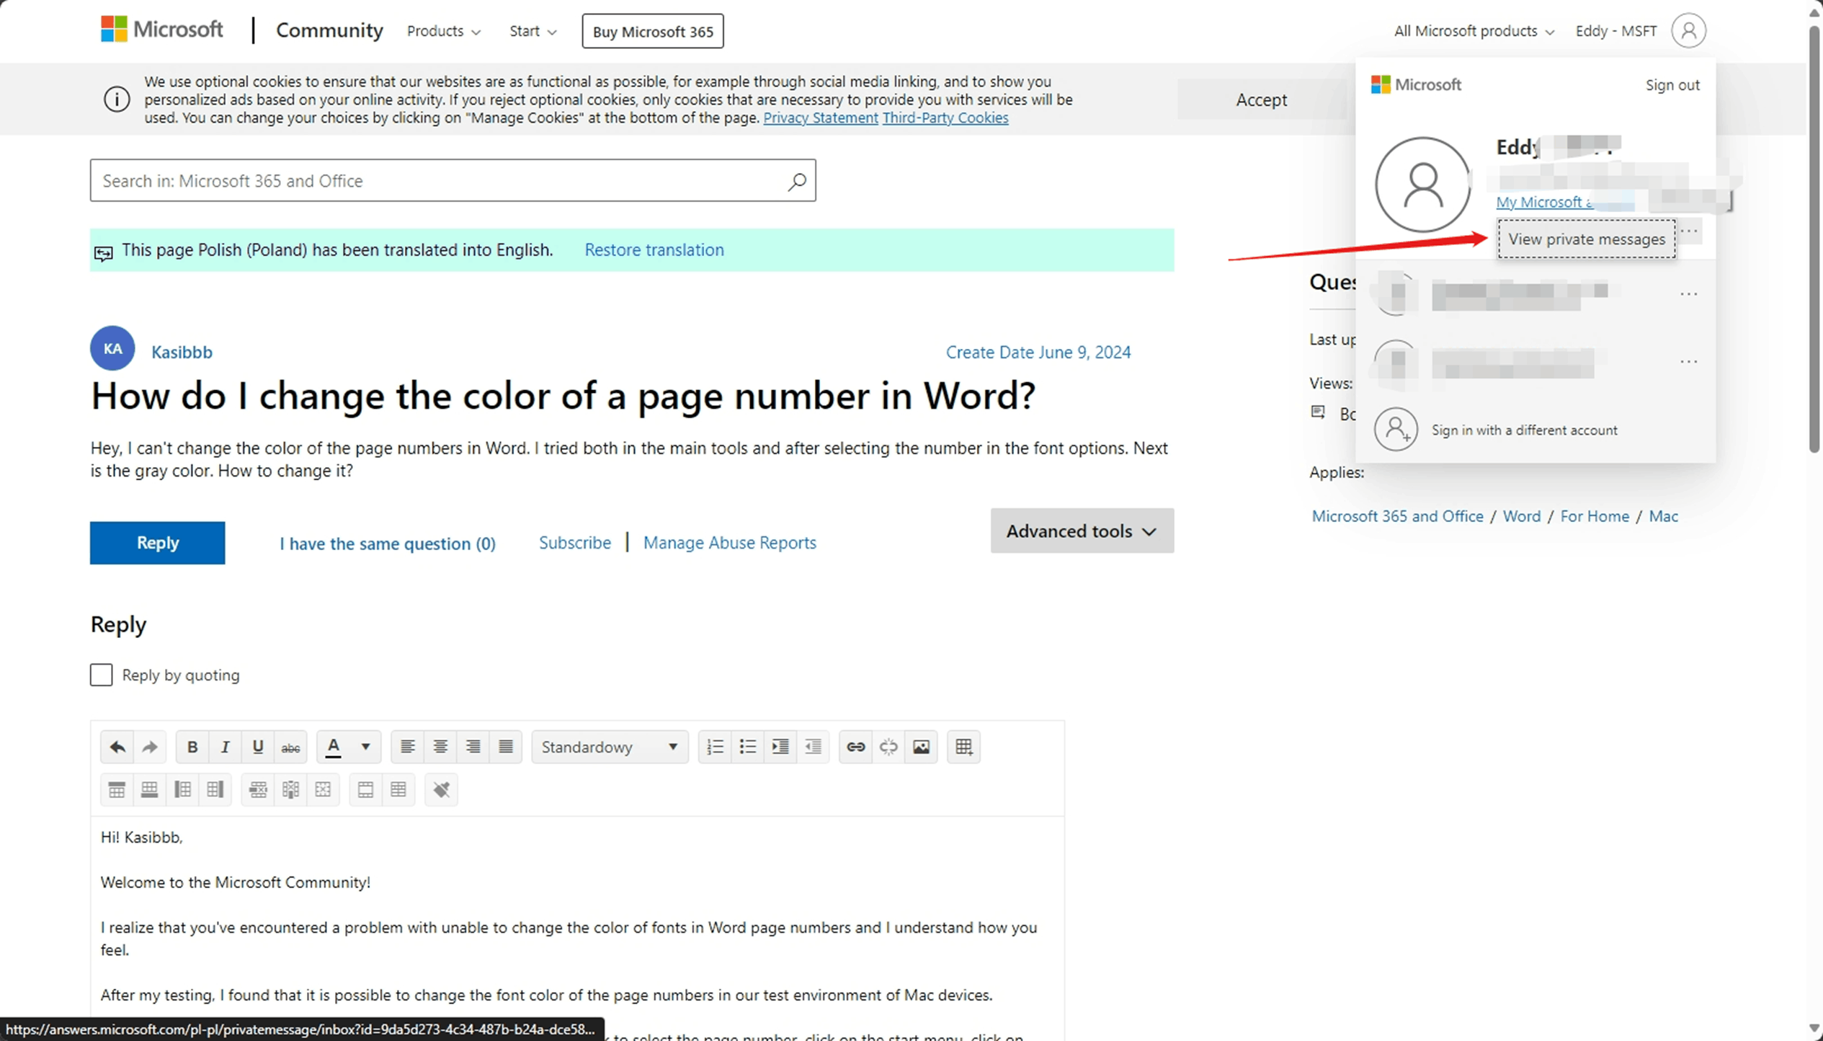Screen dimensions: 1823x1041
Task: Insert an image into the reply
Action: click(921, 747)
